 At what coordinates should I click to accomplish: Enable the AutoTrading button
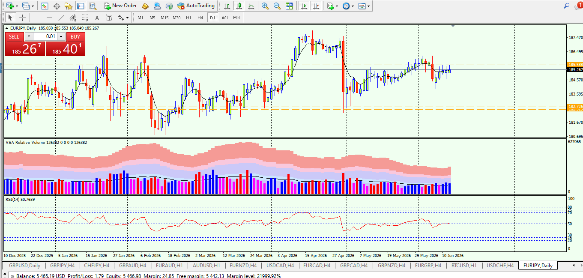(x=196, y=6)
